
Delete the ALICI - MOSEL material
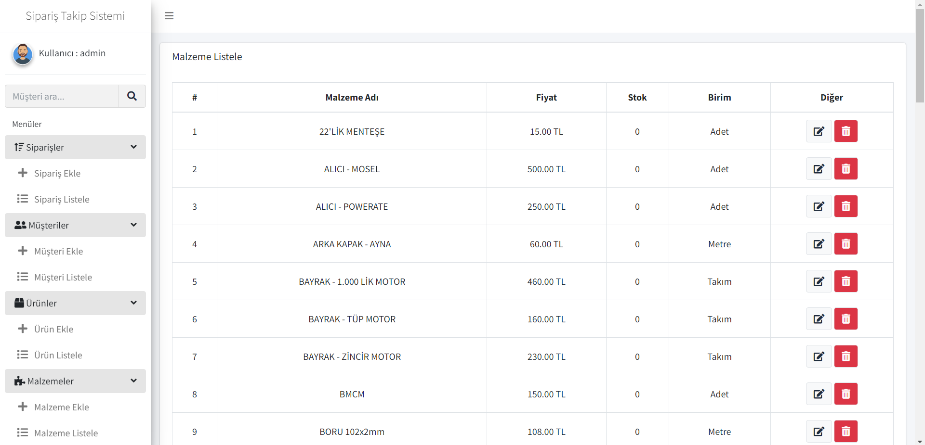[846, 169]
